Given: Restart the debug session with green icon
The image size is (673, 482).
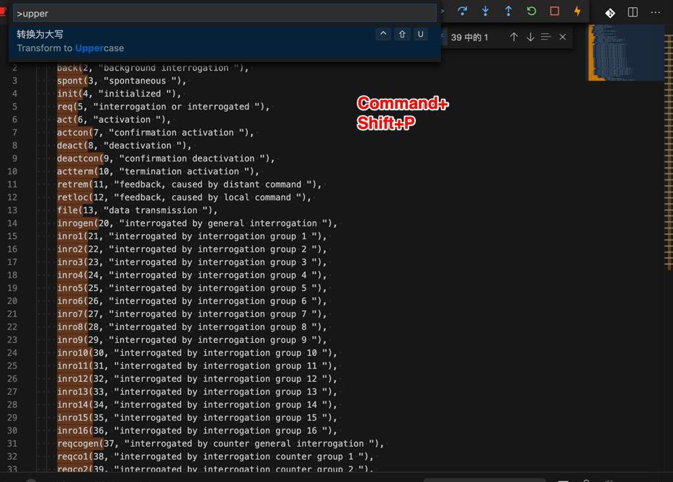Looking at the screenshot, I should click(x=531, y=11).
